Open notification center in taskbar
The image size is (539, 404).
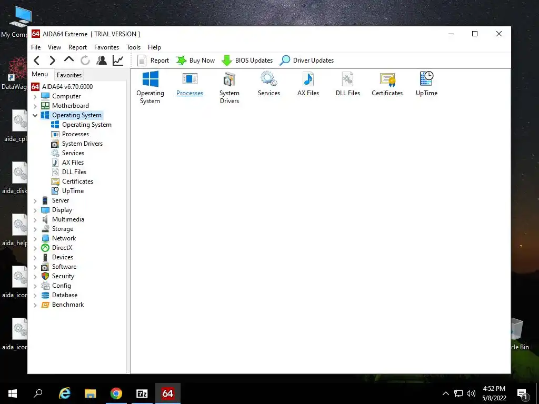[x=522, y=393]
